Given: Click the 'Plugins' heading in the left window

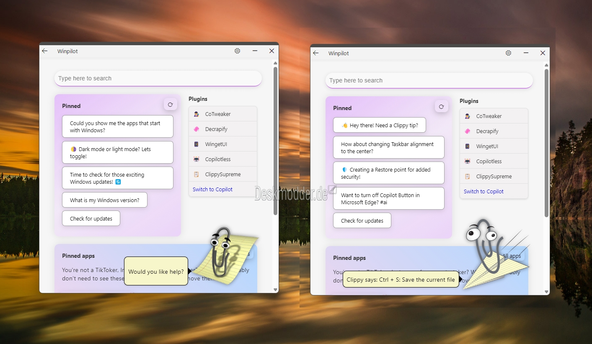Looking at the screenshot, I should pos(198,99).
